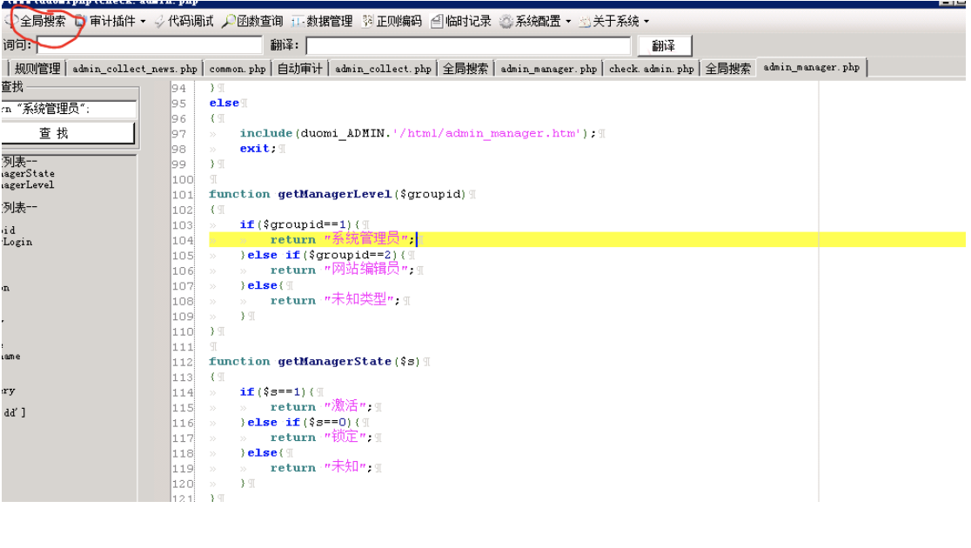
Task: Click line number 112 in the gutter
Action: (183, 362)
